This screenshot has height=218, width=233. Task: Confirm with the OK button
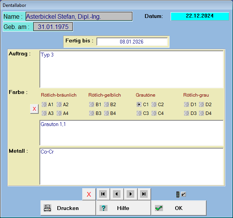click(178, 208)
